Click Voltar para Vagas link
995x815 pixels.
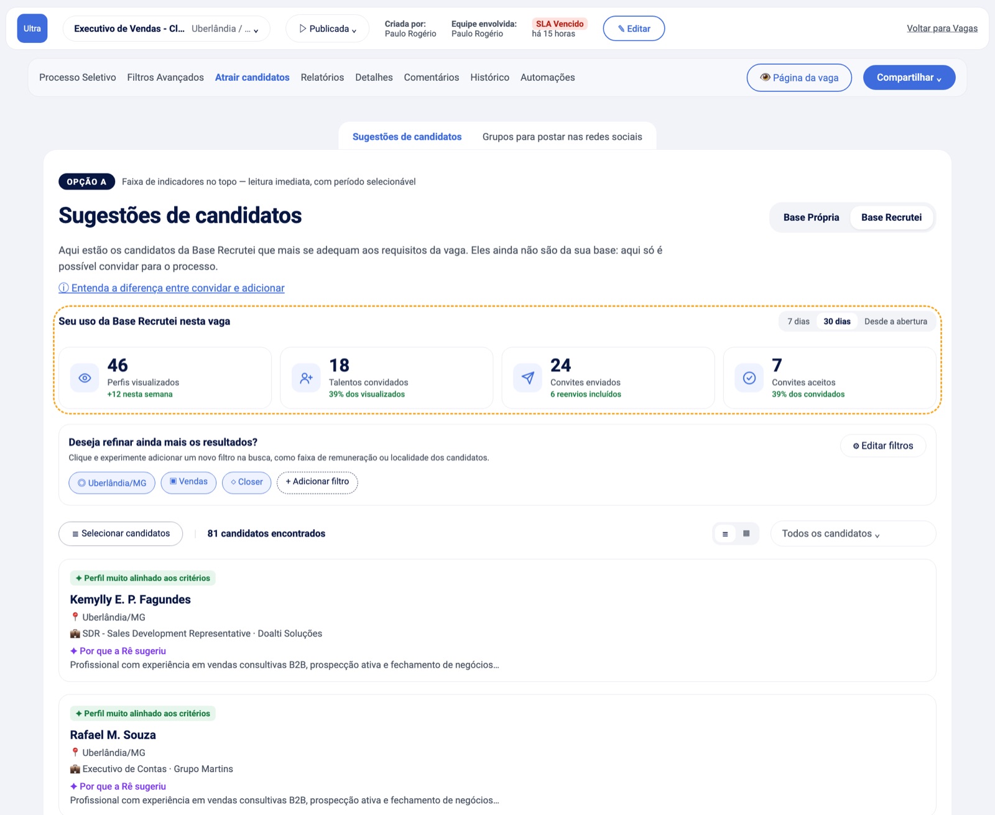coord(942,29)
